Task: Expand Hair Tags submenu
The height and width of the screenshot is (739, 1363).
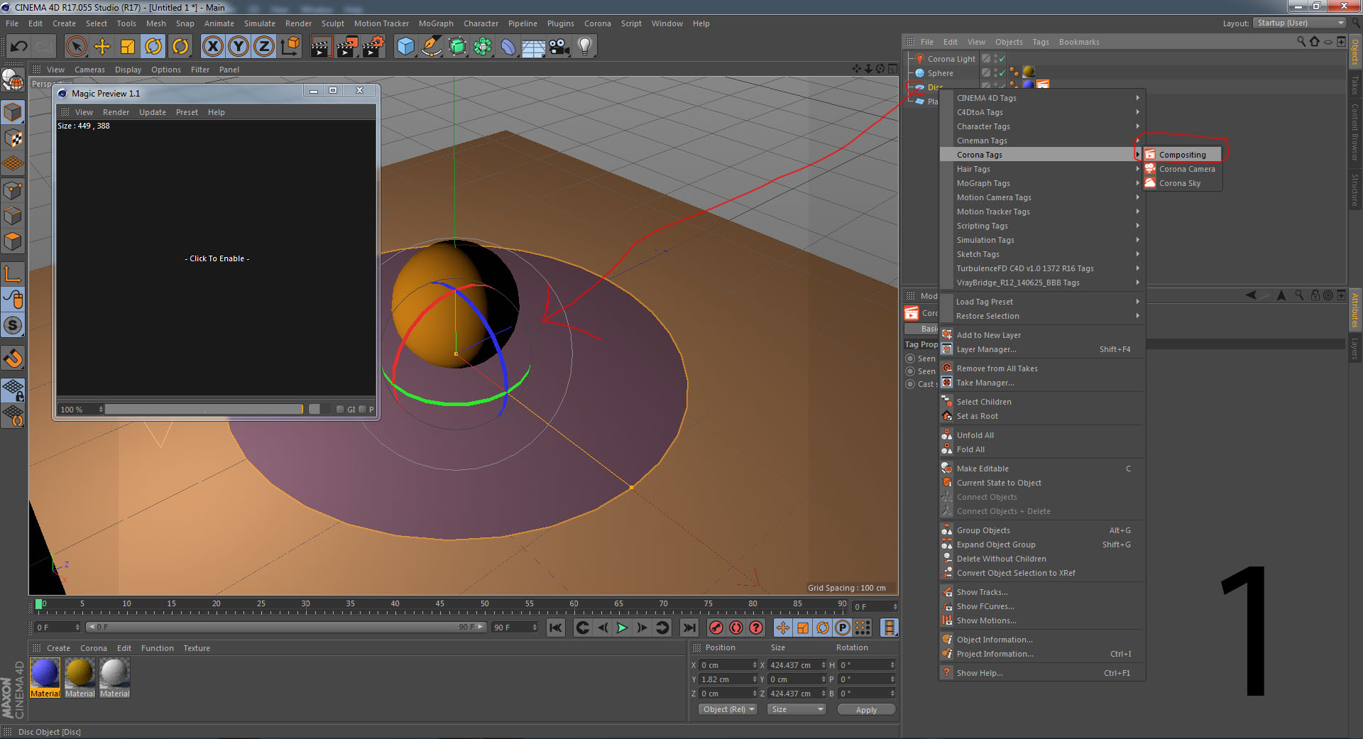Action: pos(1042,169)
